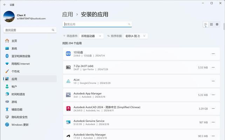Screen dimensions: 225x140
Task: Open 时间和语言 settings
Action: pyautogui.click(x=30, y=94)
